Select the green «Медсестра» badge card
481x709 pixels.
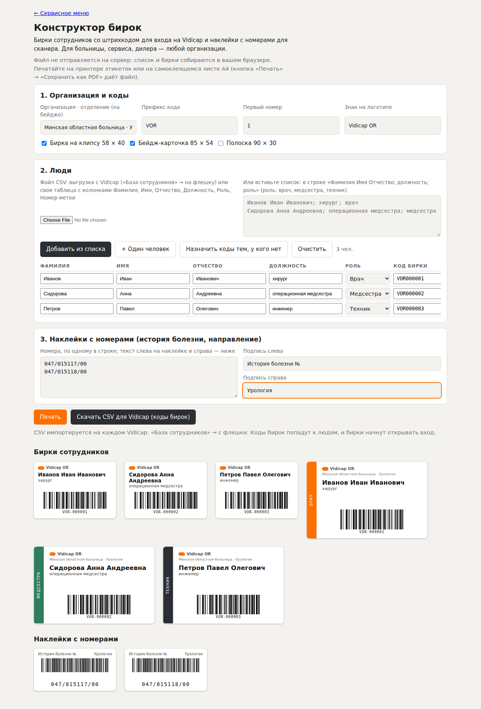pos(94,585)
